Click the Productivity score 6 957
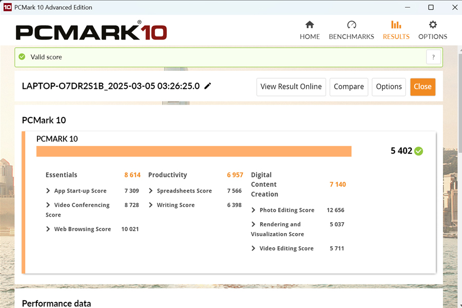 pos(235,175)
